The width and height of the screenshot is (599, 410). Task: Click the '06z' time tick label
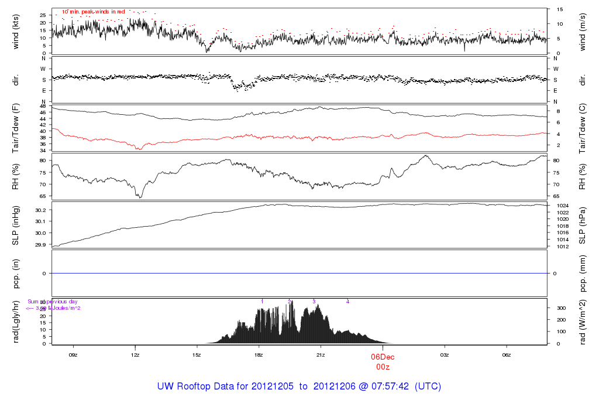(x=506, y=355)
